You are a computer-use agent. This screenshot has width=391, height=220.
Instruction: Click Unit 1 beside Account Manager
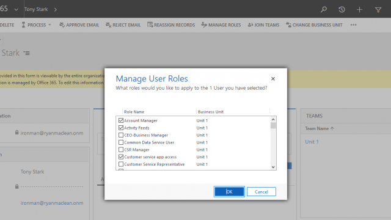tap(202, 120)
